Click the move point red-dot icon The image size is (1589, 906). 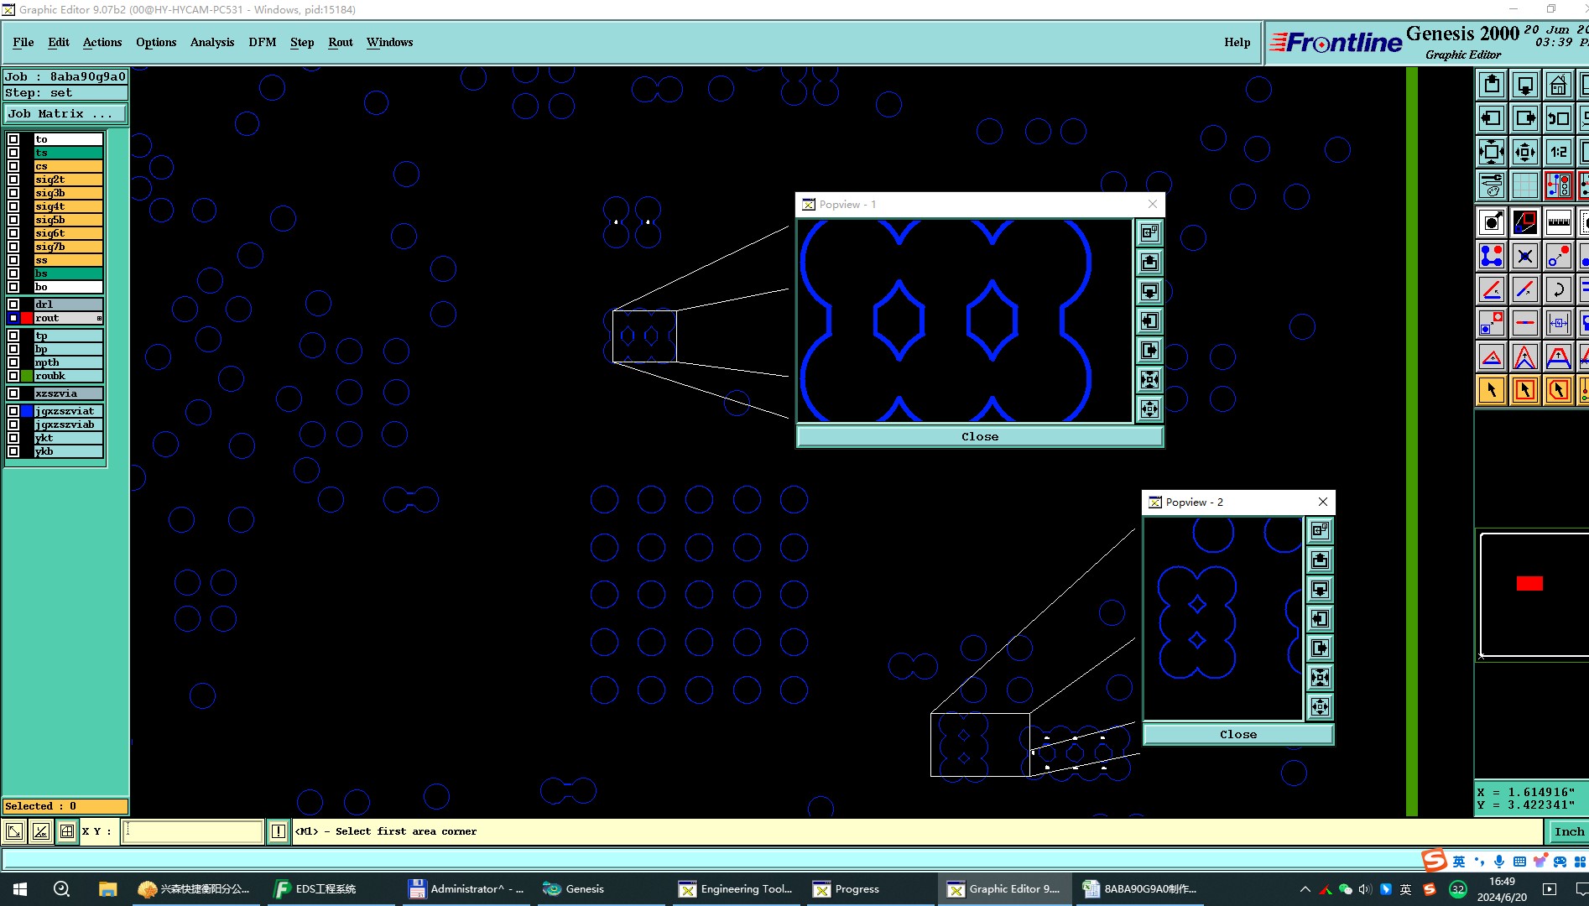(x=1559, y=256)
